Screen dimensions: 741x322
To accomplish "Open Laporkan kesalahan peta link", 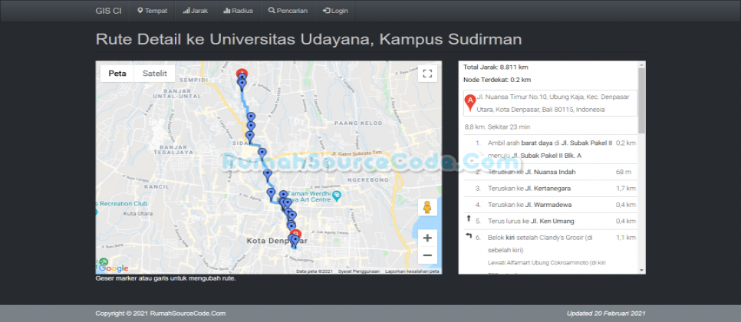I will point(412,271).
